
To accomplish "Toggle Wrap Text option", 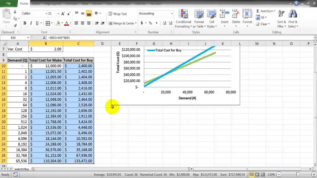I will click(x=118, y=14).
